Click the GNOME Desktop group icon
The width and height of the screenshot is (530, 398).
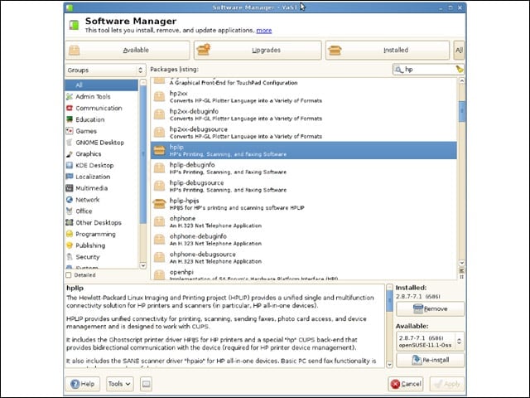pos(70,143)
